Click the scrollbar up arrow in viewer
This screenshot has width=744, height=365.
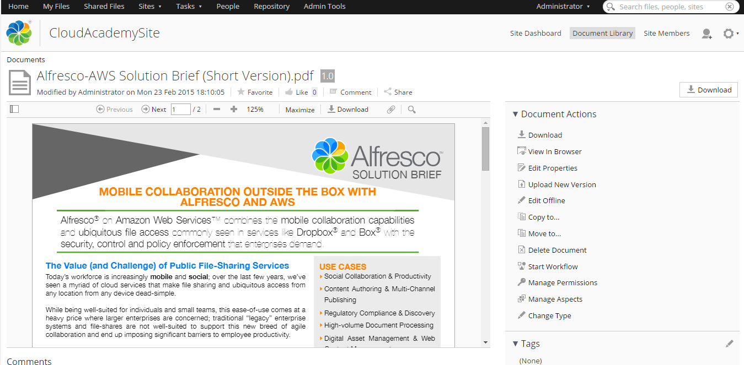click(x=486, y=122)
